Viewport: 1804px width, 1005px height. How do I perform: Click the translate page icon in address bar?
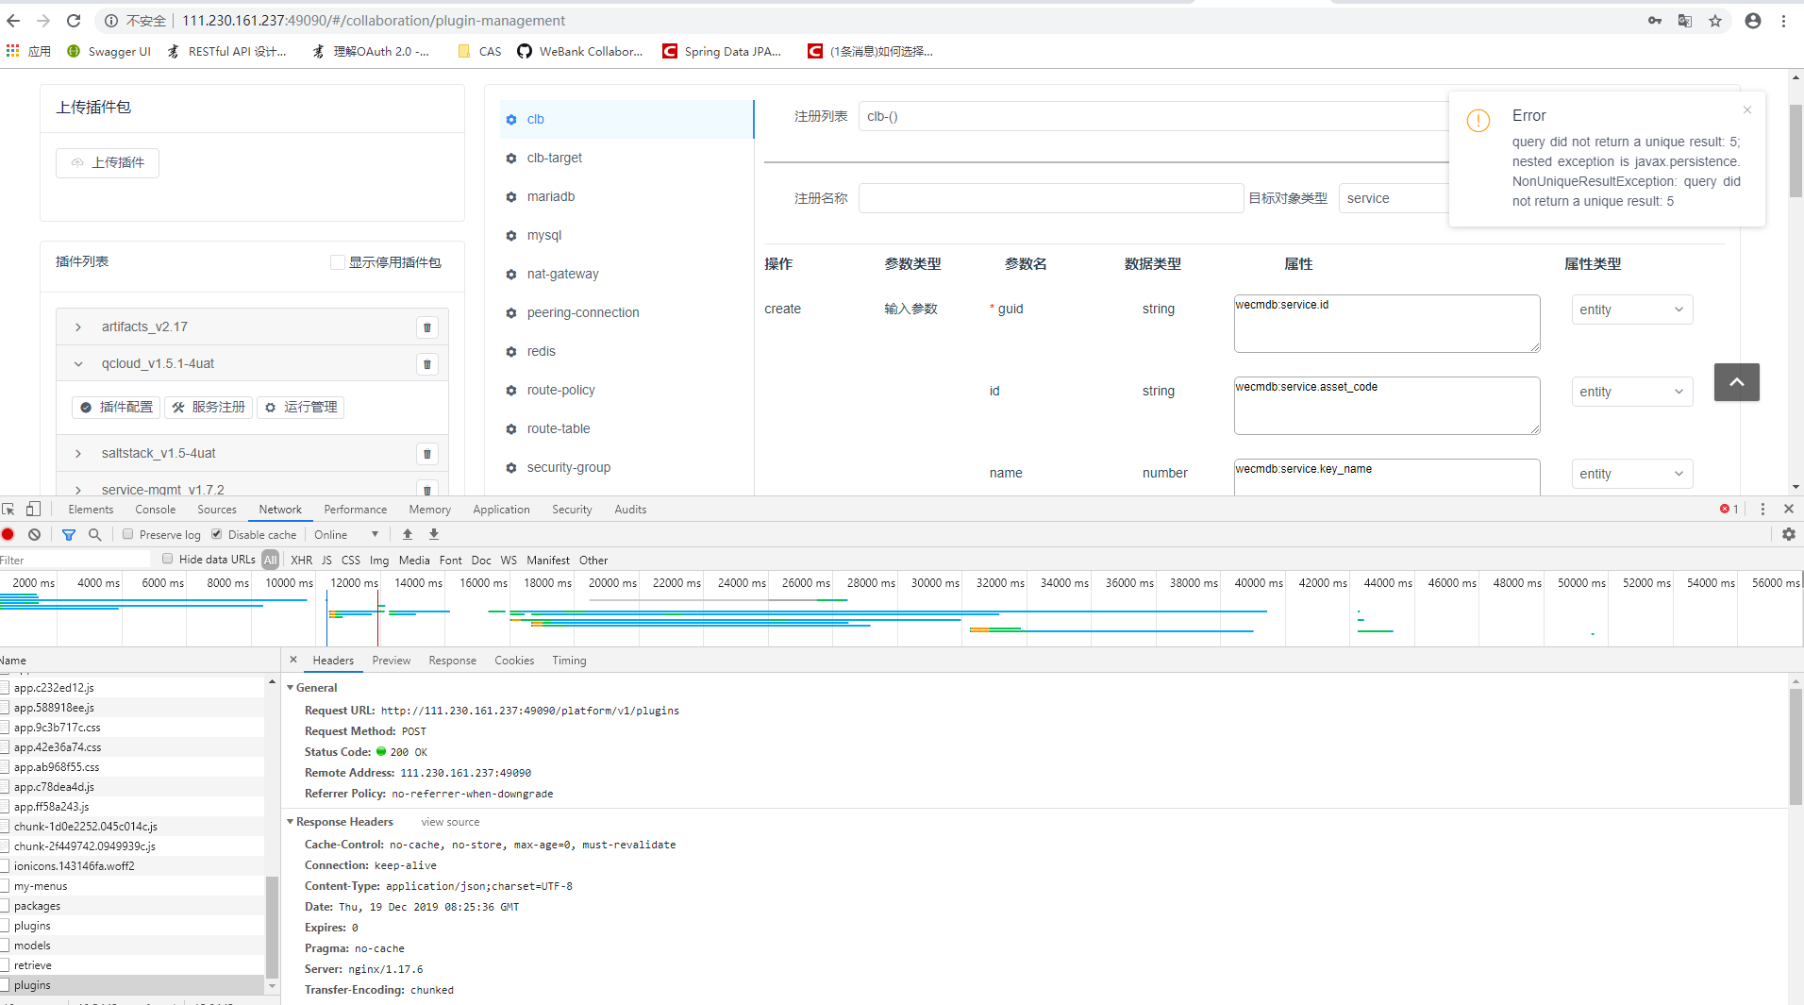1684,21
